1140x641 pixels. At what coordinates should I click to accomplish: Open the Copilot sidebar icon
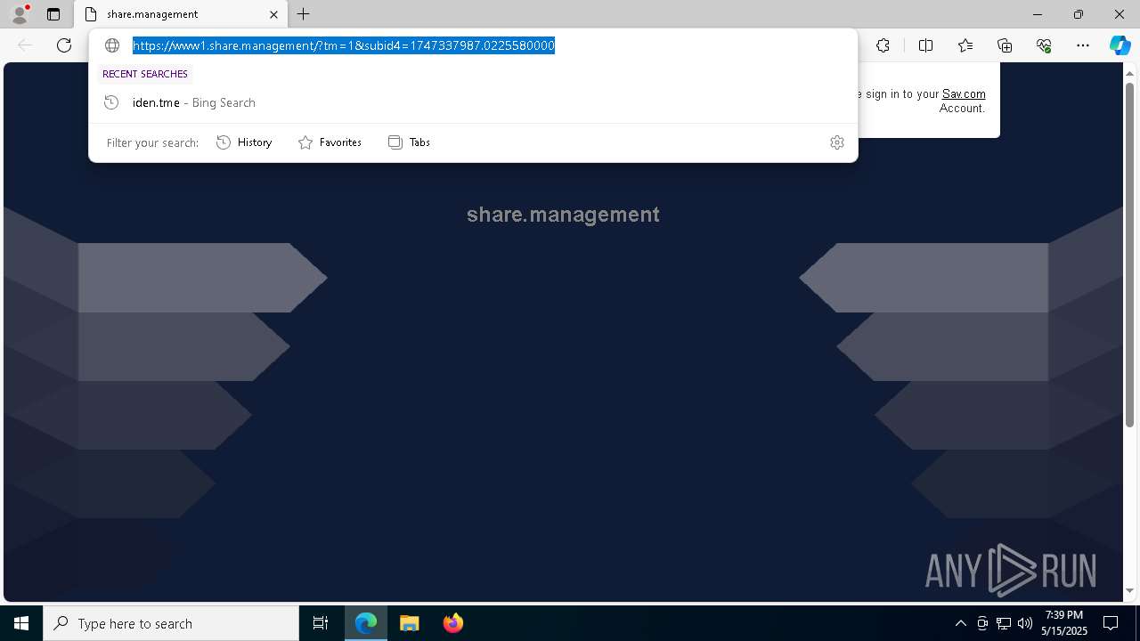pos(1120,45)
